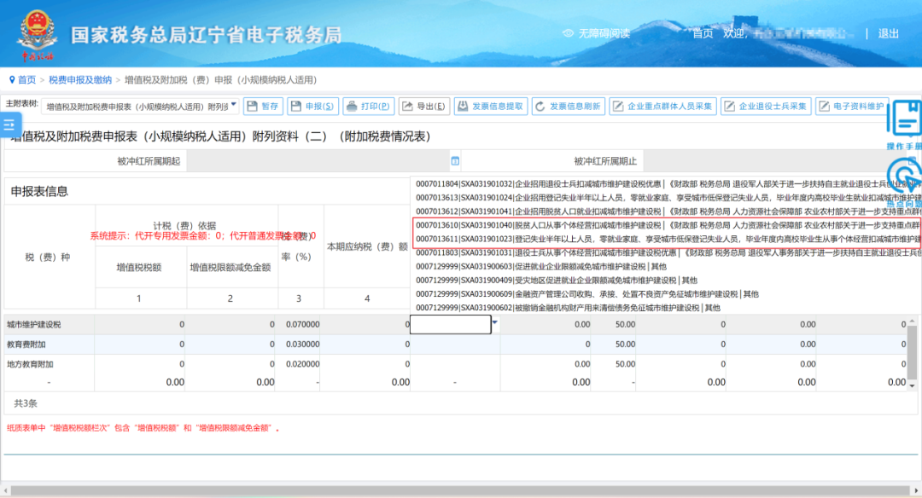Click the 税（费）种 column header
The height and width of the screenshot is (498, 922).
coord(48,258)
